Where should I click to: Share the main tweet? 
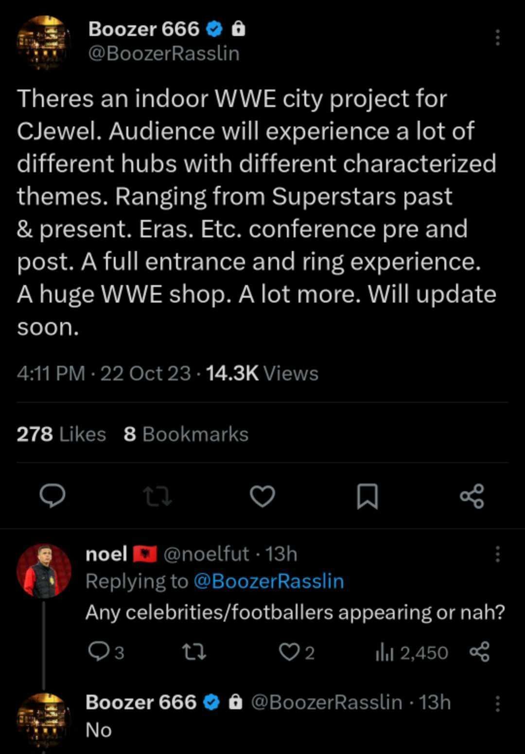(x=472, y=496)
